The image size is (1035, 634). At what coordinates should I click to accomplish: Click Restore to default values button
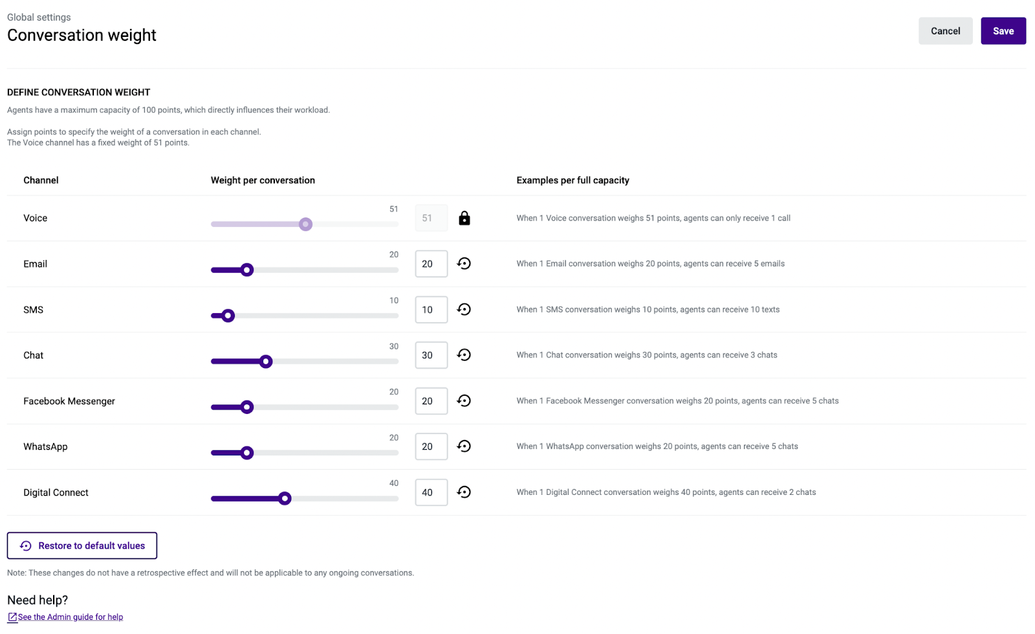[82, 545]
